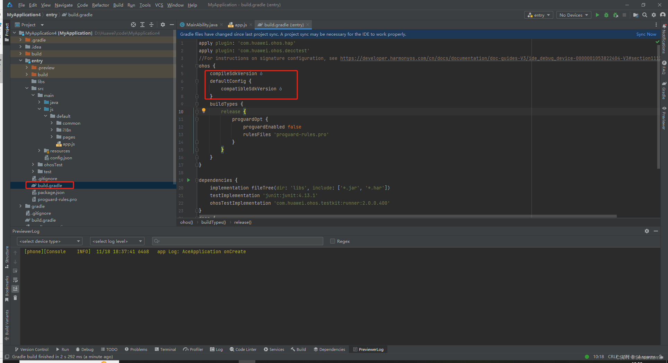Hide the Project tool window

coord(172,25)
